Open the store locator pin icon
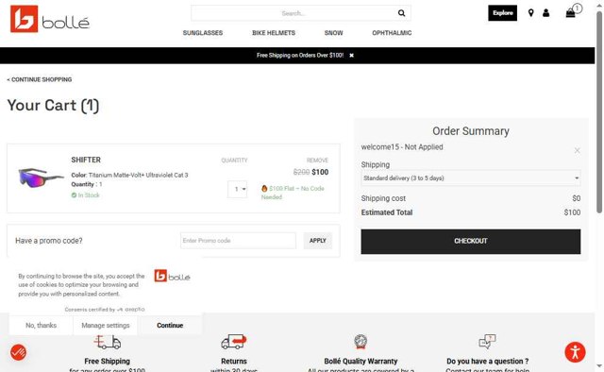Screen dimensions: 604x372 click(530, 13)
